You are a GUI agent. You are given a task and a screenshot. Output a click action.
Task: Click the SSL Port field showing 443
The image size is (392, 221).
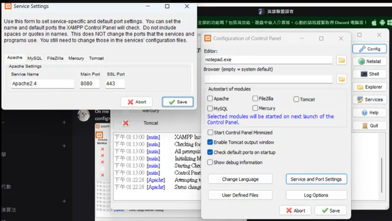click(115, 84)
